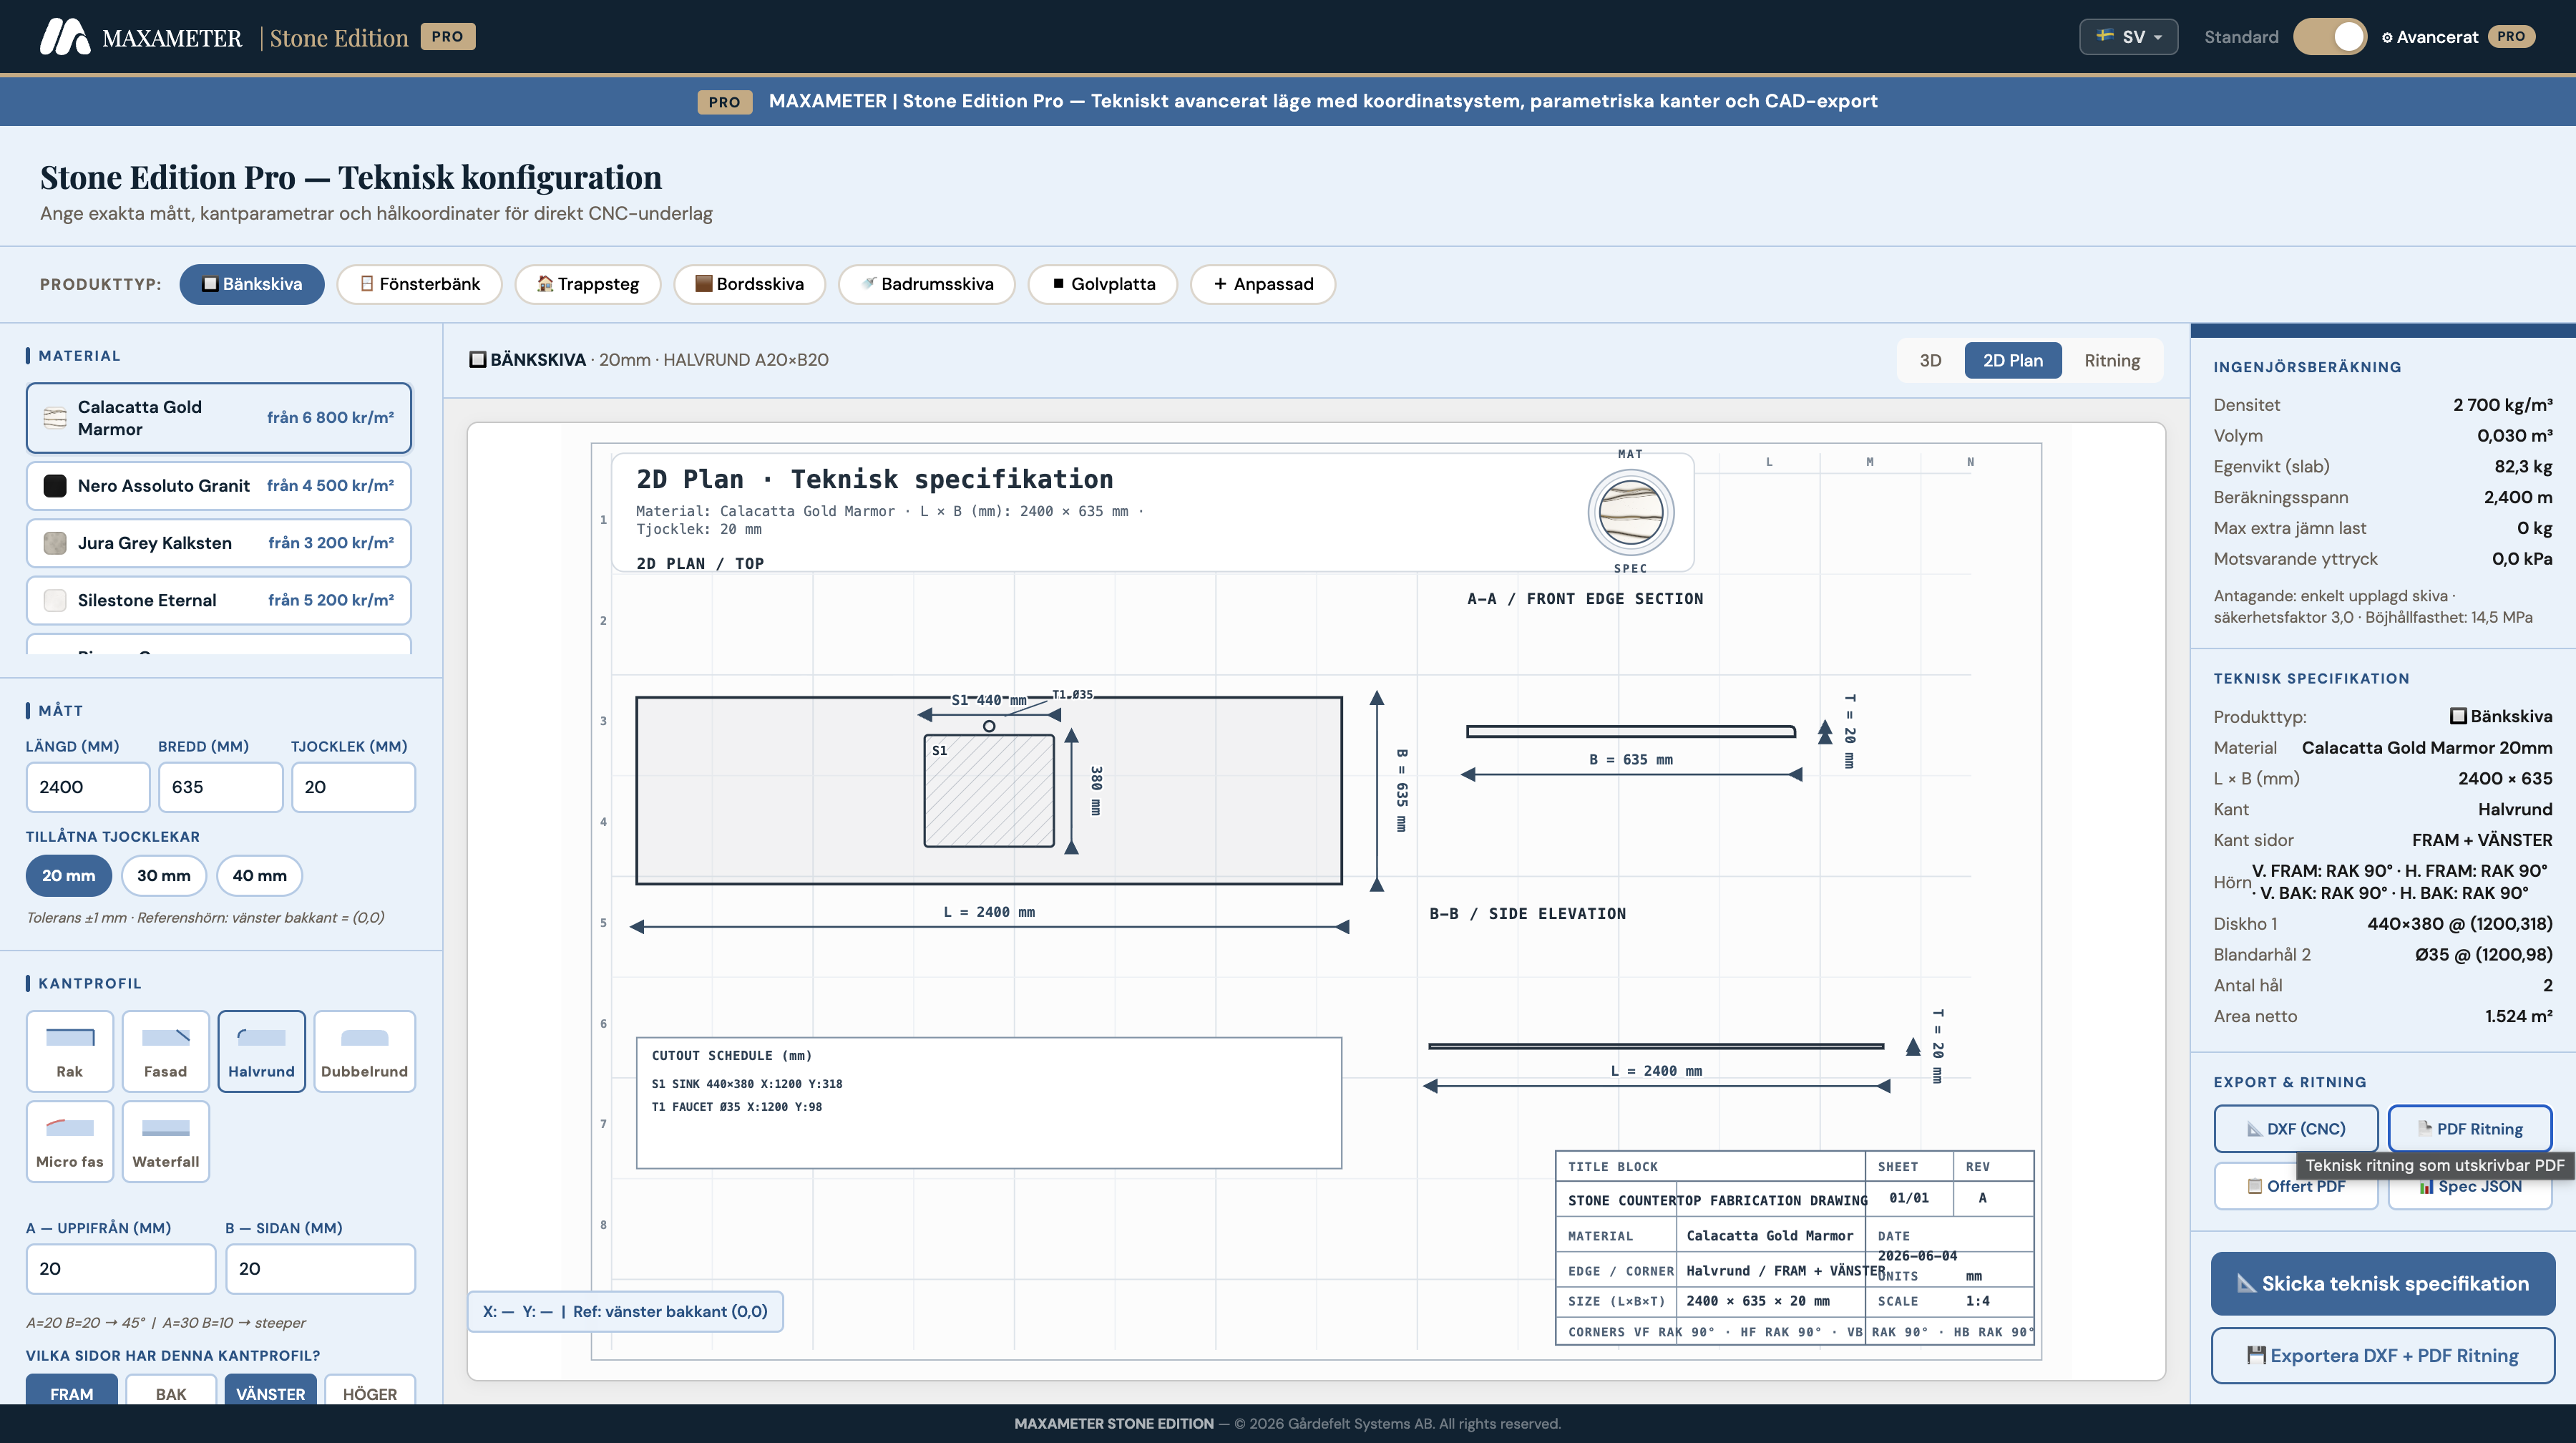Click the Calacatta Gold marble swatch

click(x=55, y=418)
